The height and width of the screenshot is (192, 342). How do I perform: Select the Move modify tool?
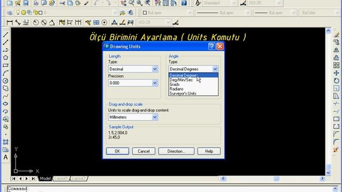(x=336, y=73)
